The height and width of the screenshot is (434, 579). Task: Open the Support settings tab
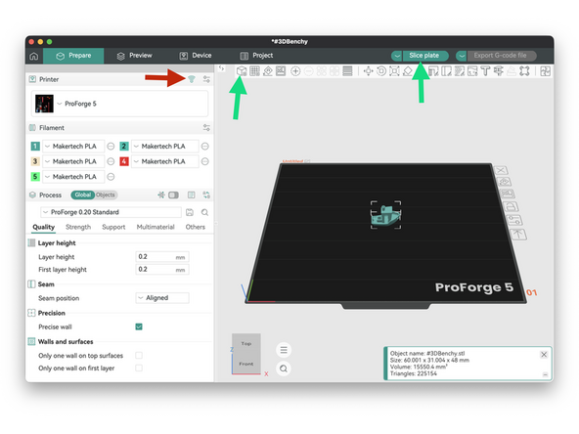point(113,227)
